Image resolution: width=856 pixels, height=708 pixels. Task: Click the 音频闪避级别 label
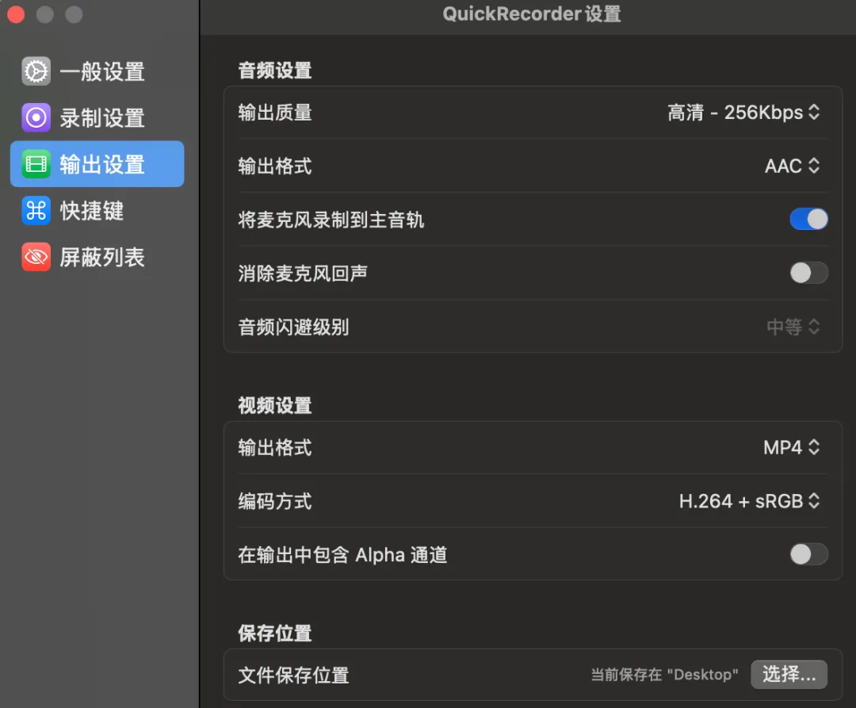point(293,327)
